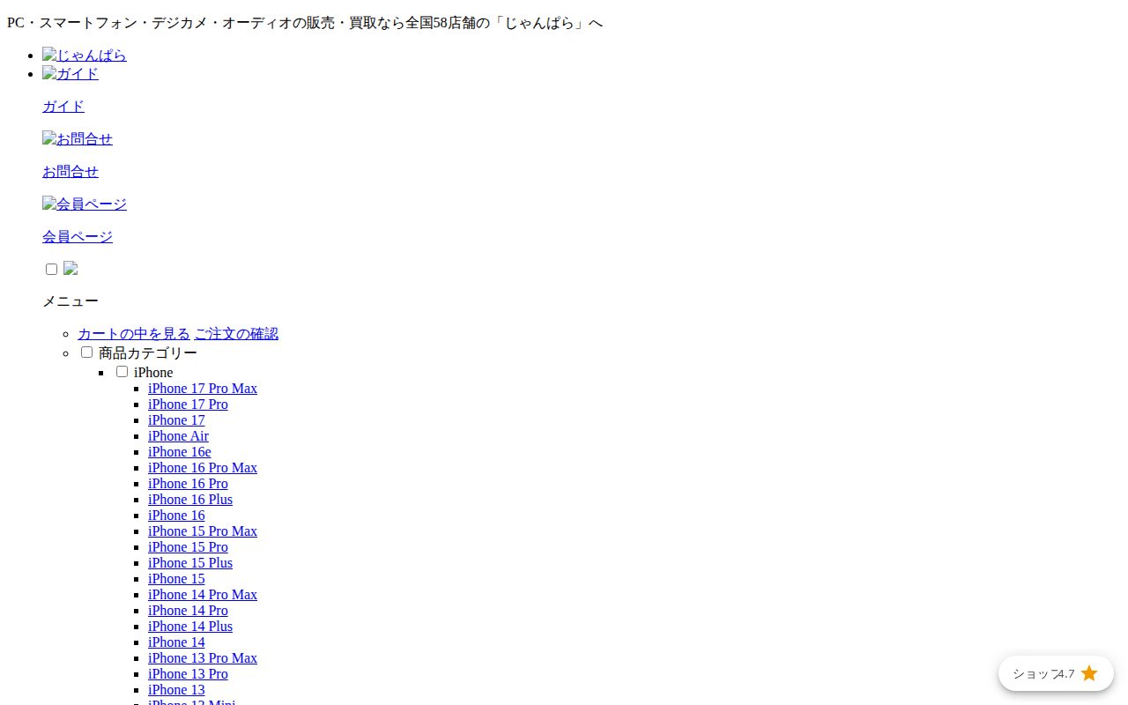The height and width of the screenshot is (705, 1128).
Task: Select iPhone 14 Pro link
Action: [188, 611]
